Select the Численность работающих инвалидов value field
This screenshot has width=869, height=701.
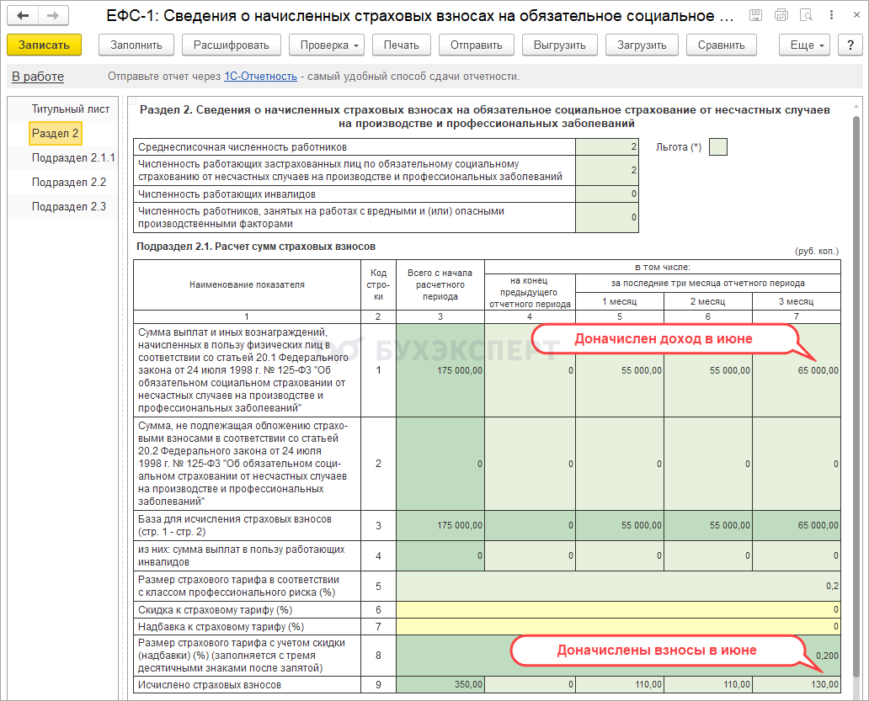pos(607,194)
